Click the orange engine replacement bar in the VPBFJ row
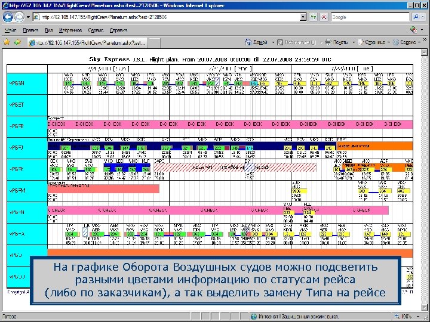The height and width of the screenshot is (322, 430). coord(374,146)
